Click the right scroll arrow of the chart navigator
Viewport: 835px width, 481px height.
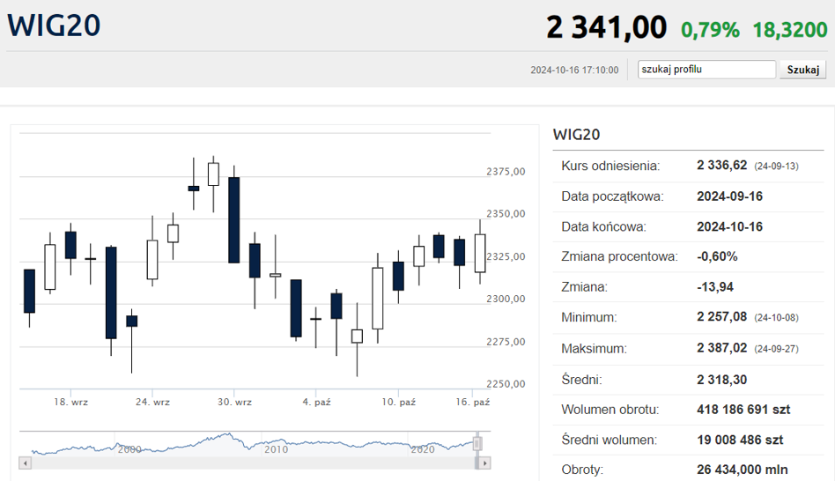point(484,463)
